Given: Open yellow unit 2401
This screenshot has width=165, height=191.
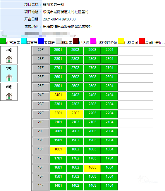Looking at the screenshot, I should [x=58, y=96].
